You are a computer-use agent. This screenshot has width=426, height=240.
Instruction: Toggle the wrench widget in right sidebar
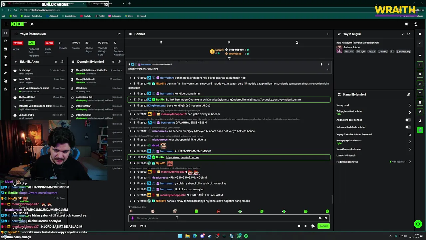(x=420, y=111)
